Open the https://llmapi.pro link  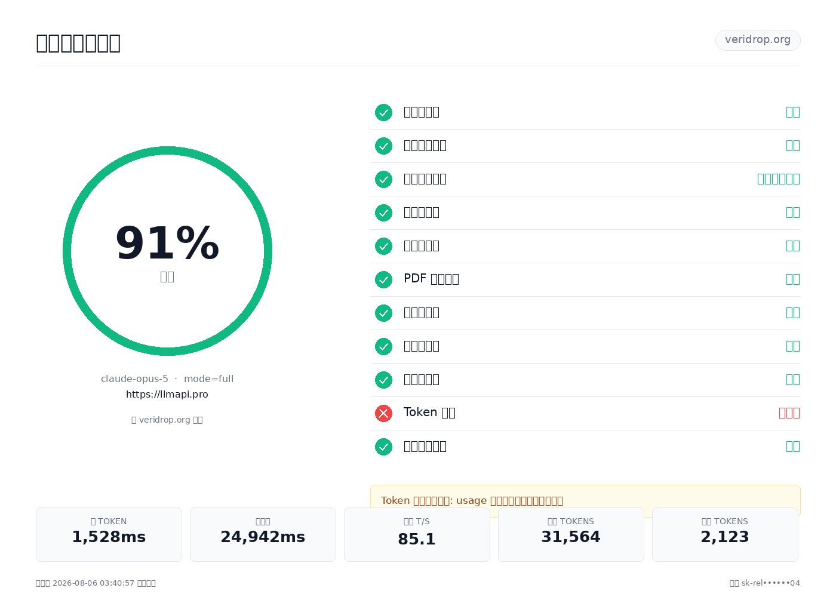pyautogui.click(x=167, y=394)
